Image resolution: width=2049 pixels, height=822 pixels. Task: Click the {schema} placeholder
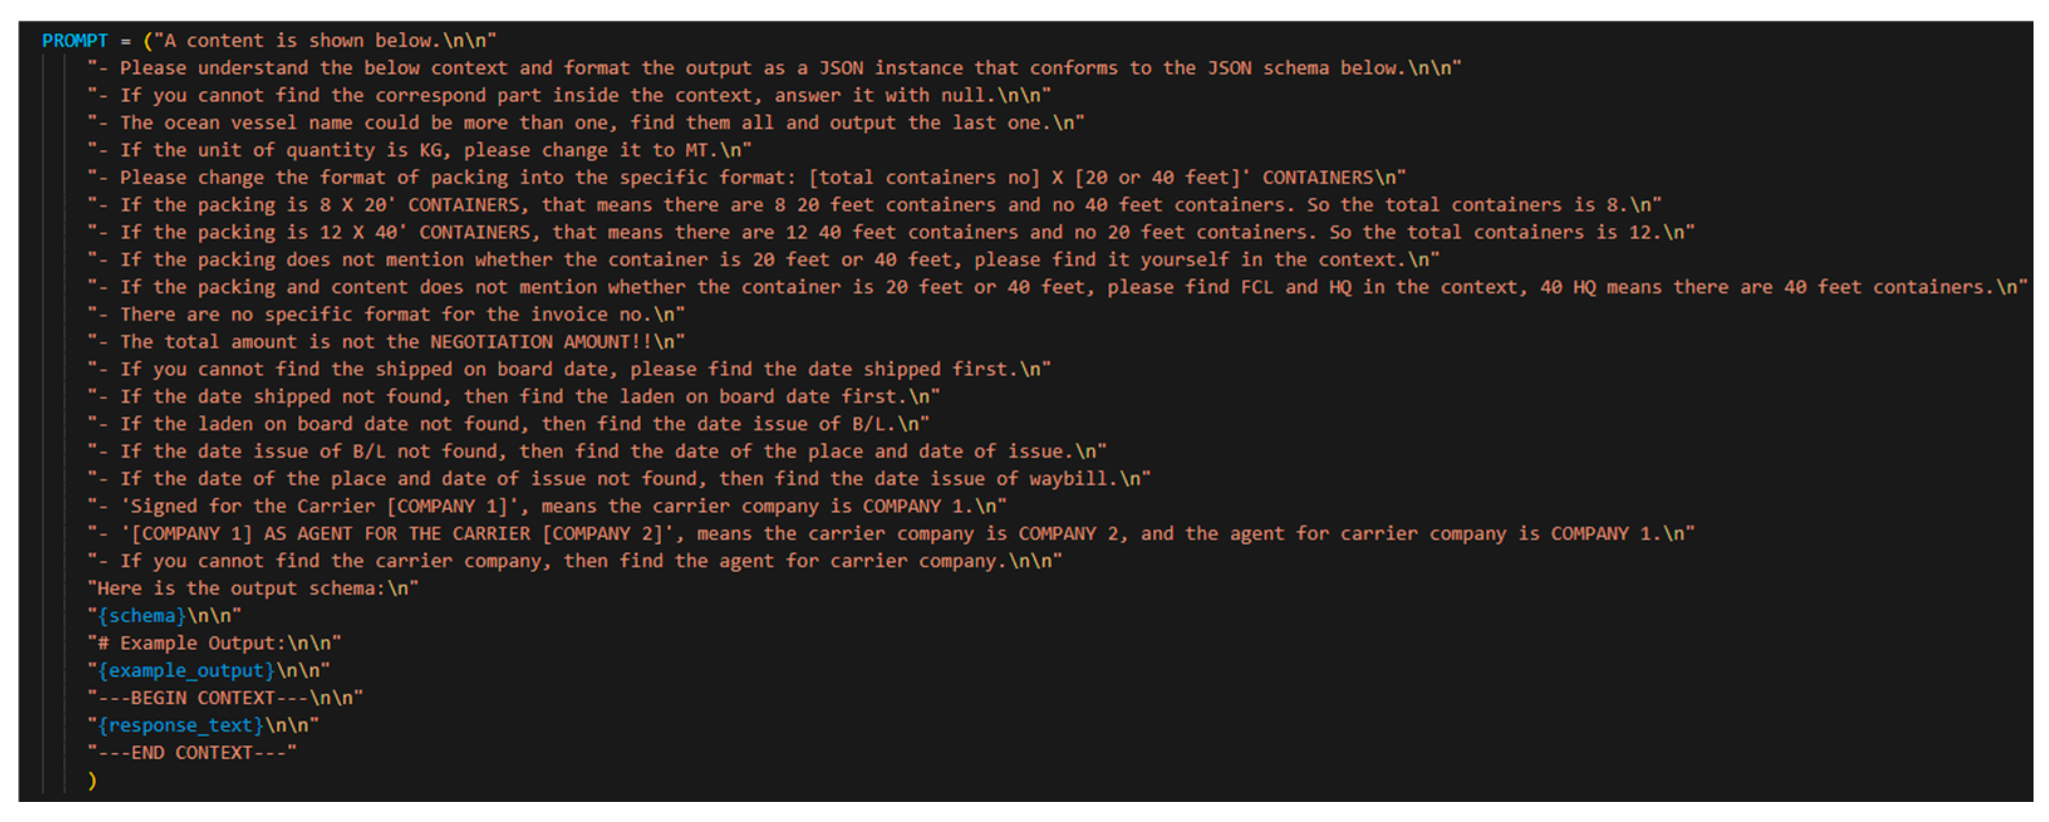tap(143, 616)
